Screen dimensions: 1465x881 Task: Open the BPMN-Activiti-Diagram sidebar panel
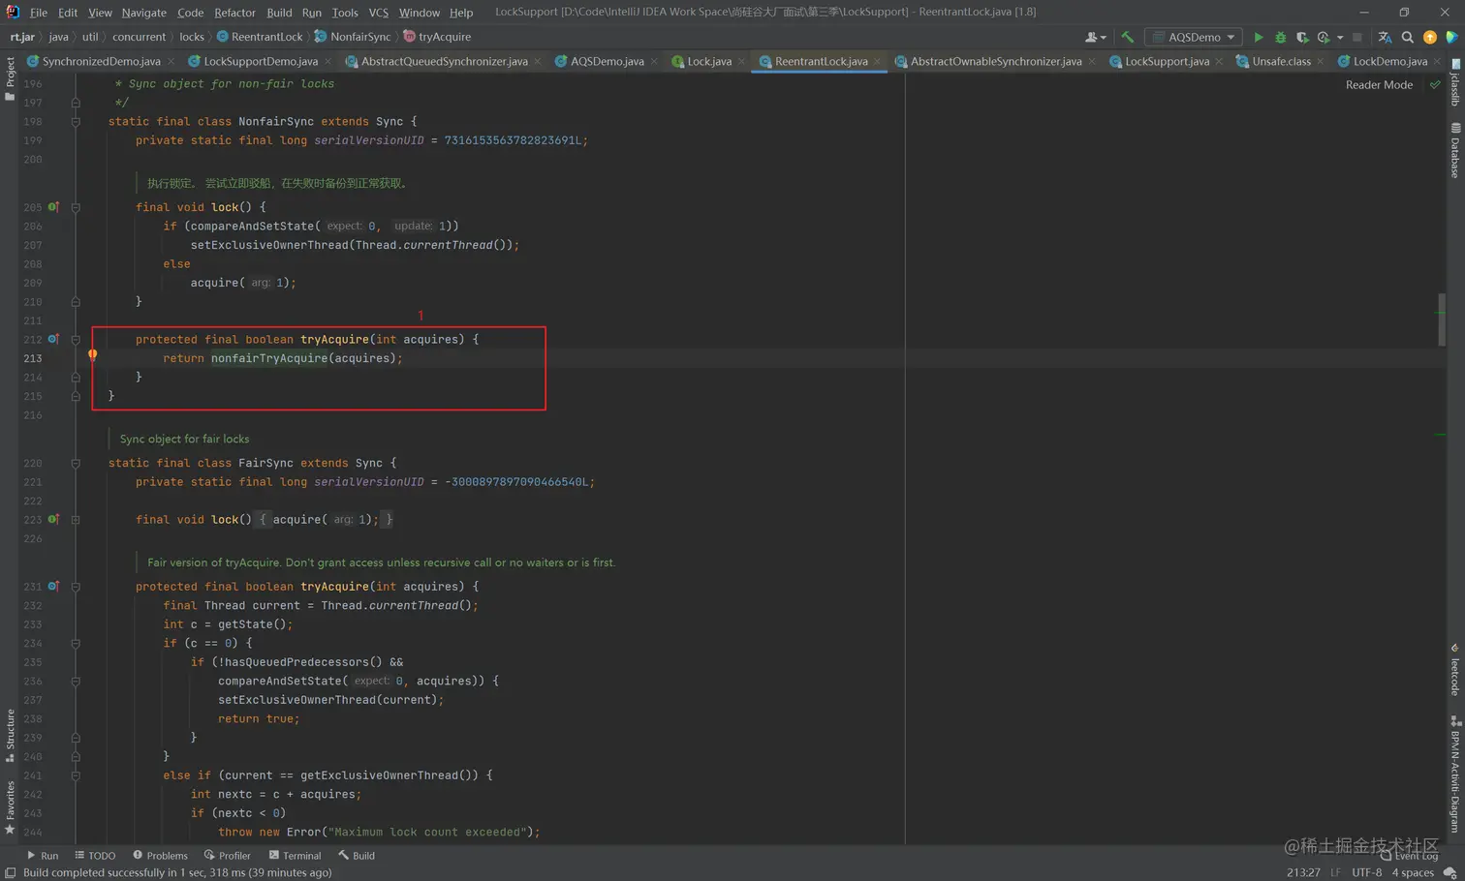pos(1455,775)
